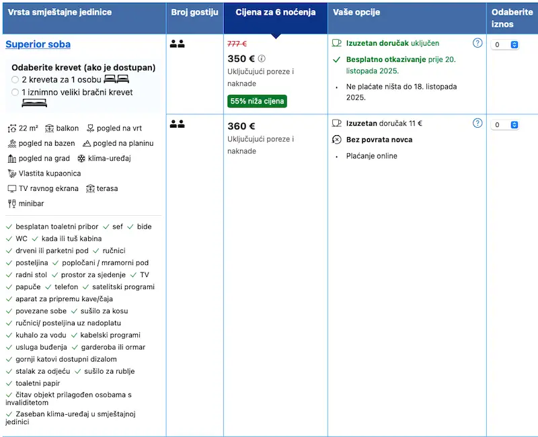
Task: Click the pogled na vrt icon
Action: coord(90,128)
